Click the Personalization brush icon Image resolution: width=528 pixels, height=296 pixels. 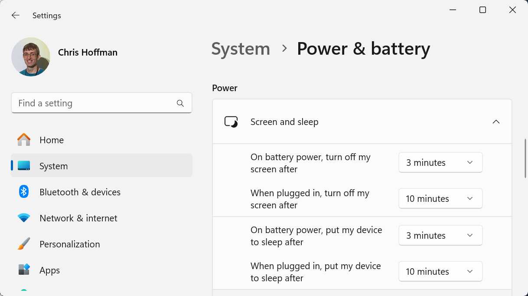click(x=23, y=244)
